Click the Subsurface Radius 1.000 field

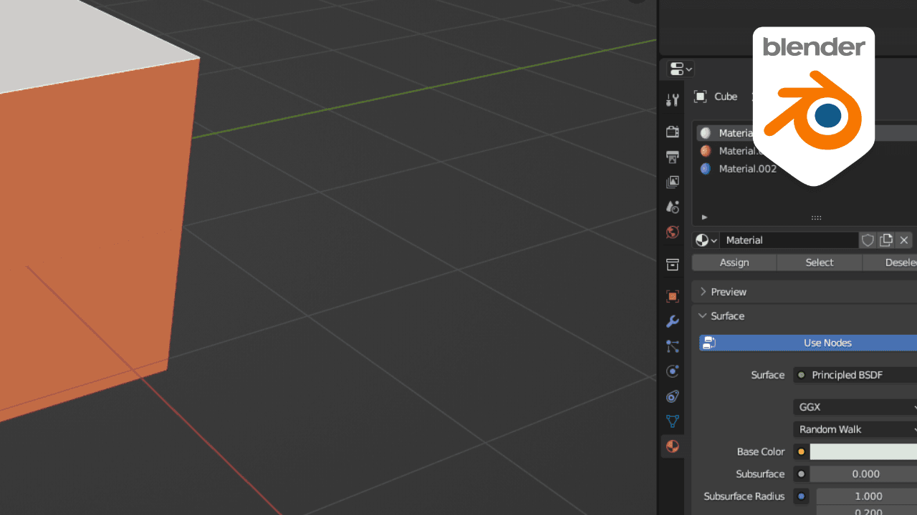867,496
